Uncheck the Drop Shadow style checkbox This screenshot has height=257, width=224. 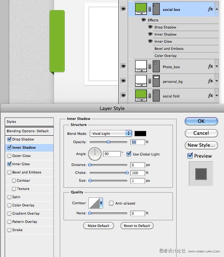(x=9, y=139)
